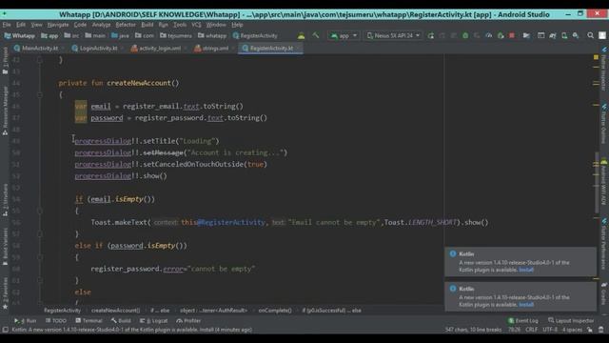Start debugging with the green bug icon
Screen dimensions: 609x343
465,36
